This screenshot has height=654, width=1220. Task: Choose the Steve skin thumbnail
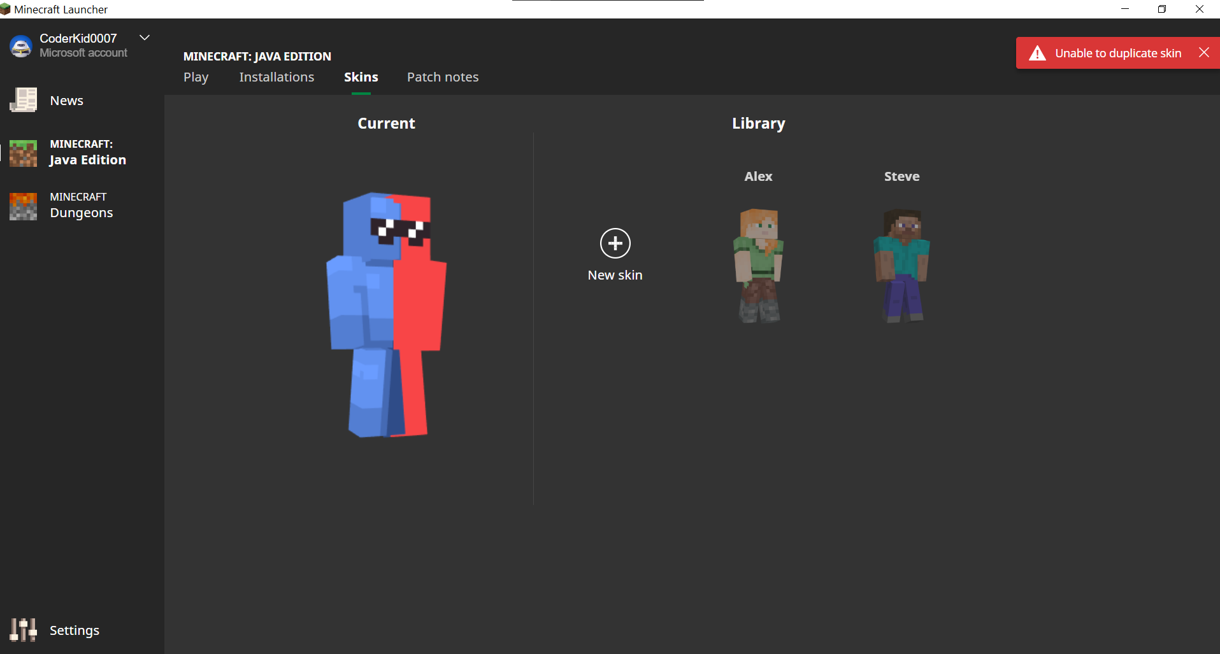(901, 266)
